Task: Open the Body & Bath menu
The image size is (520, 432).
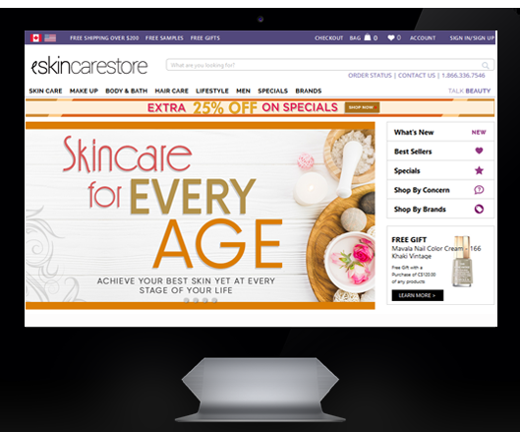Action: (x=127, y=91)
